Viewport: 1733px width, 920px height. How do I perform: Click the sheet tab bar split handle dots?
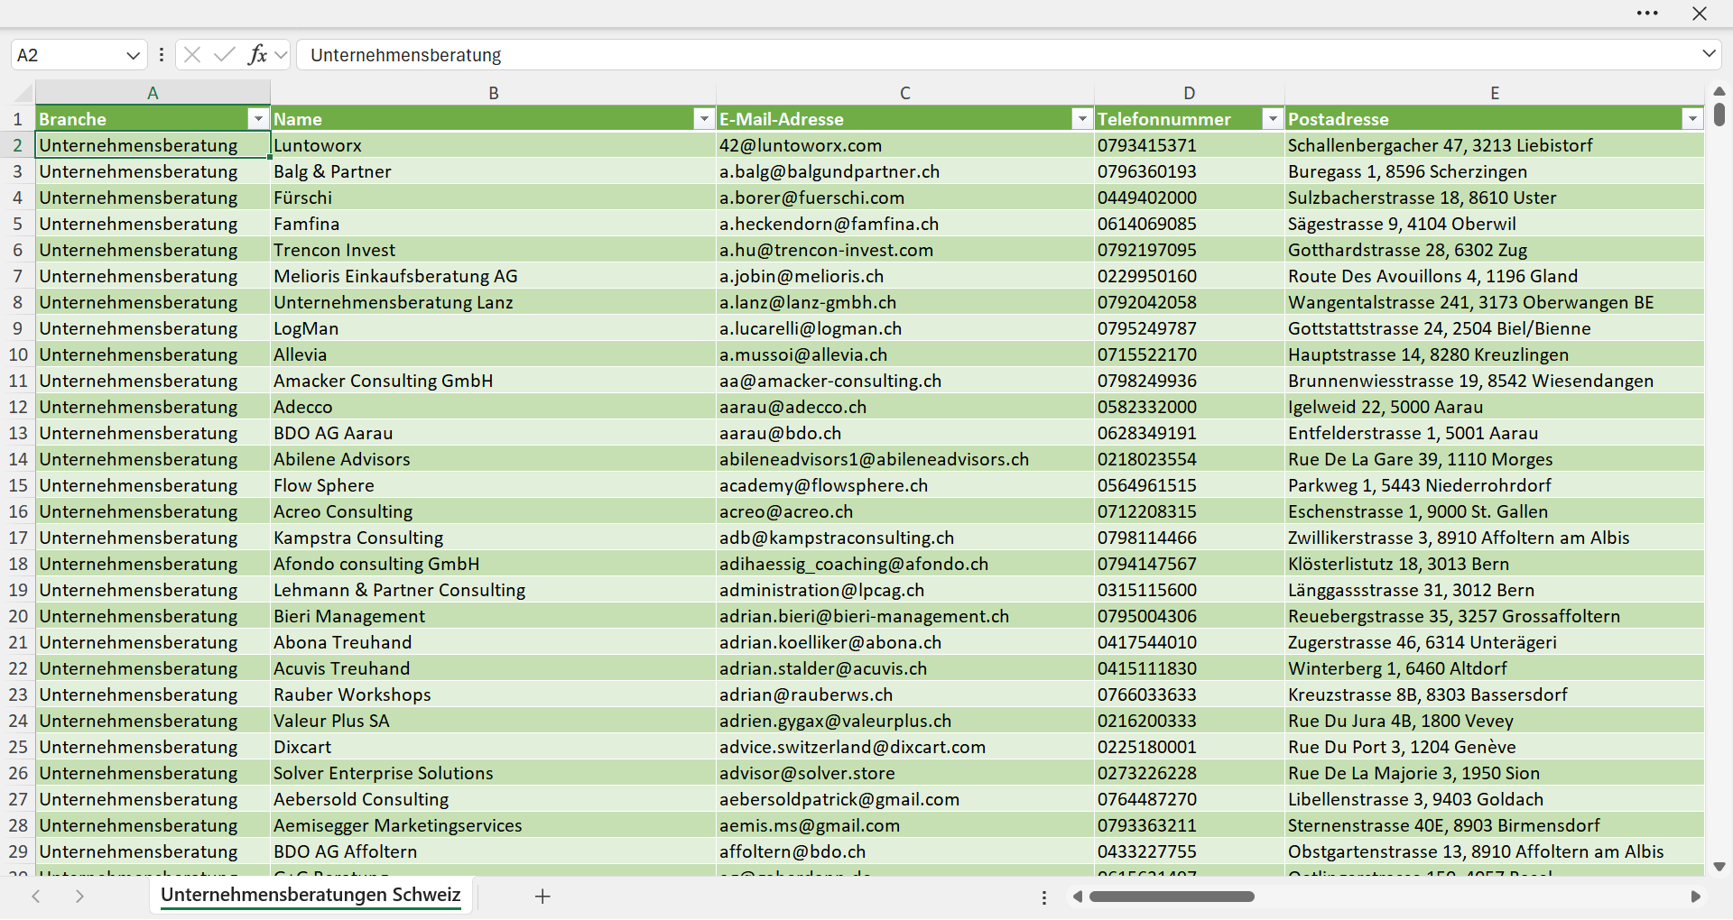tap(1044, 897)
